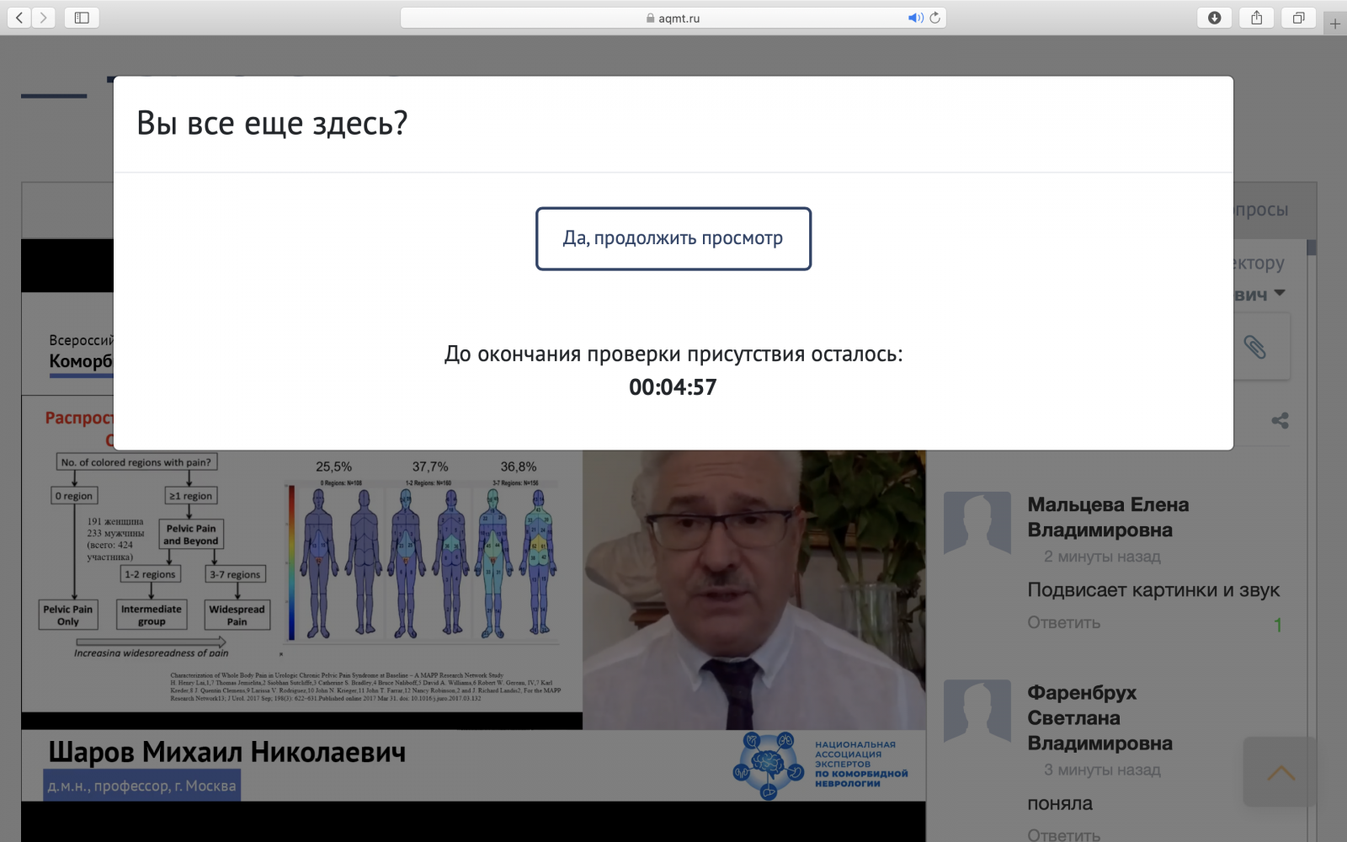1347x842 pixels.
Task: Go forward with Safari forward arrow
Action: pyautogui.click(x=44, y=18)
